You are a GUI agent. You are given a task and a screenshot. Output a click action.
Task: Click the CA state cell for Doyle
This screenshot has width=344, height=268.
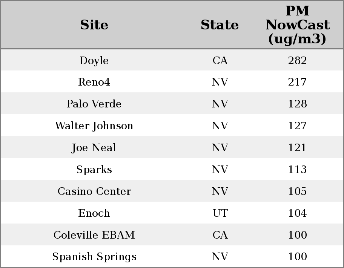(220, 61)
